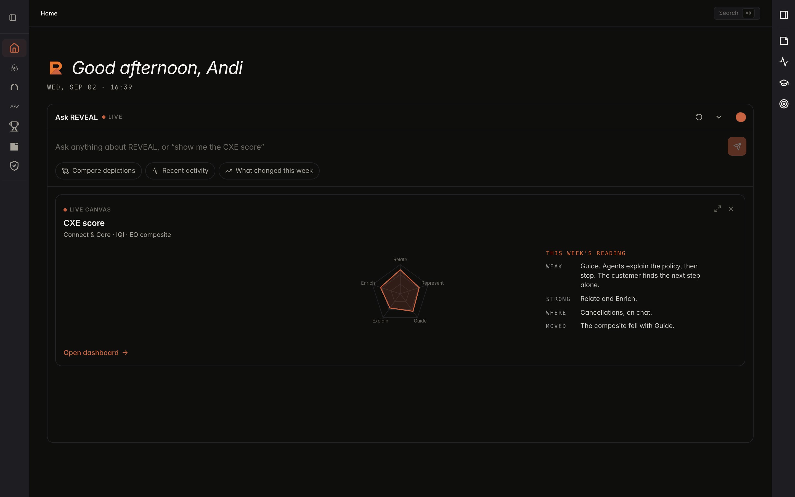Click the Home breadcrumb in the top bar
795x497 pixels.
[49, 14]
